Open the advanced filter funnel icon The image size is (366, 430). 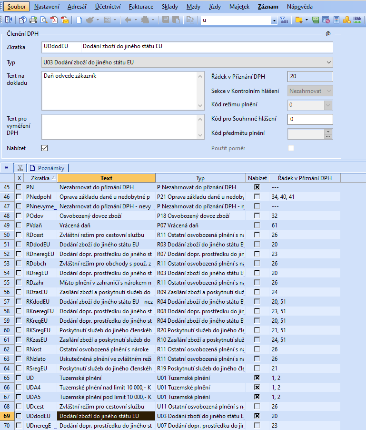pyautogui.click(x=284, y=20)
